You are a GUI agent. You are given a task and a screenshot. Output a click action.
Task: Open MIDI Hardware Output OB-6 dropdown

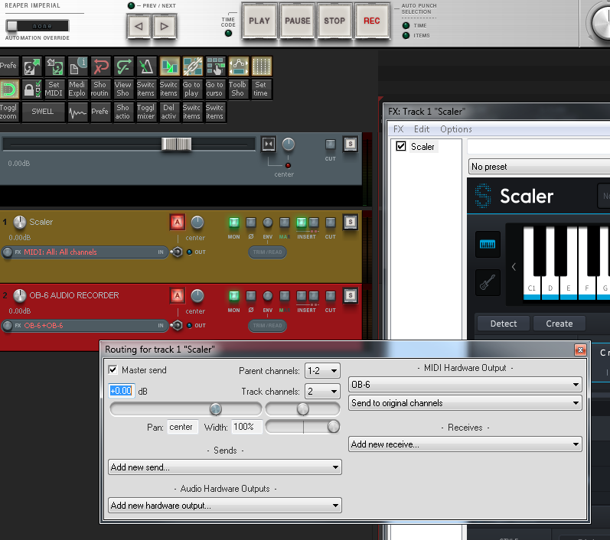[465, 385]
